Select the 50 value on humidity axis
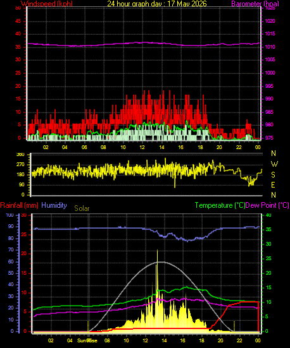Image resolution: width=290 pixels, height=348 pixels. (x=11, y=273)
